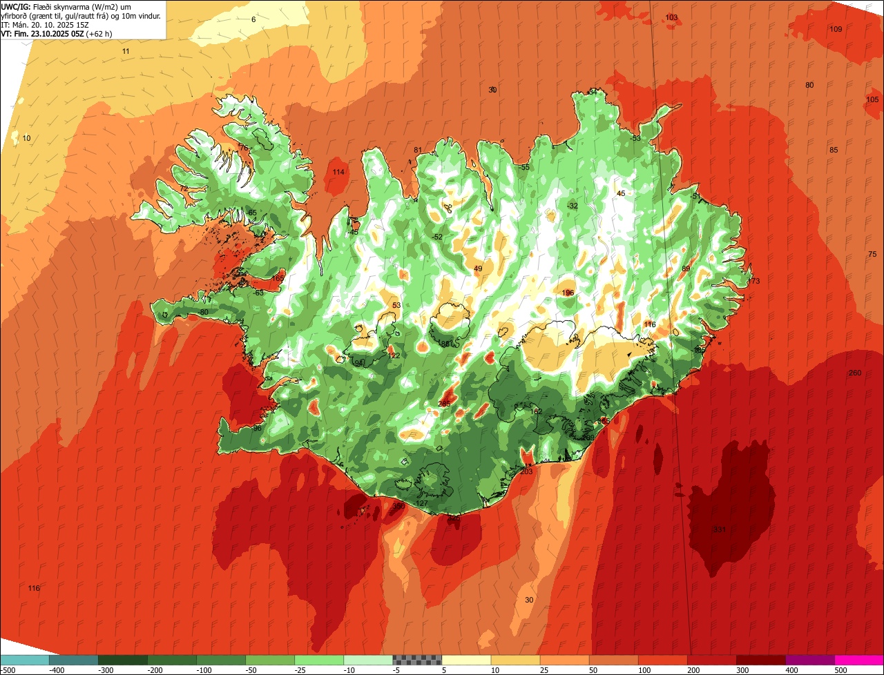
Task: Click legend swatch between 50 and 100
Action: 613,660
